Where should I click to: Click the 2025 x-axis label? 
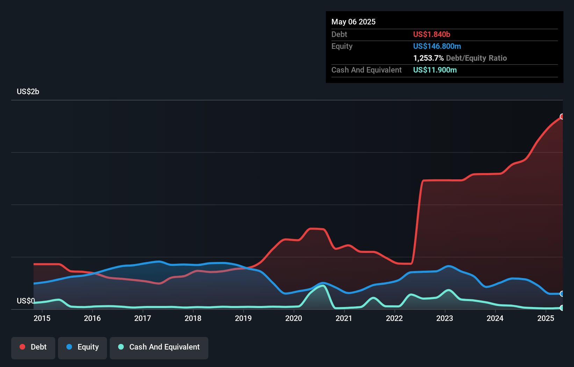point(546,318)
